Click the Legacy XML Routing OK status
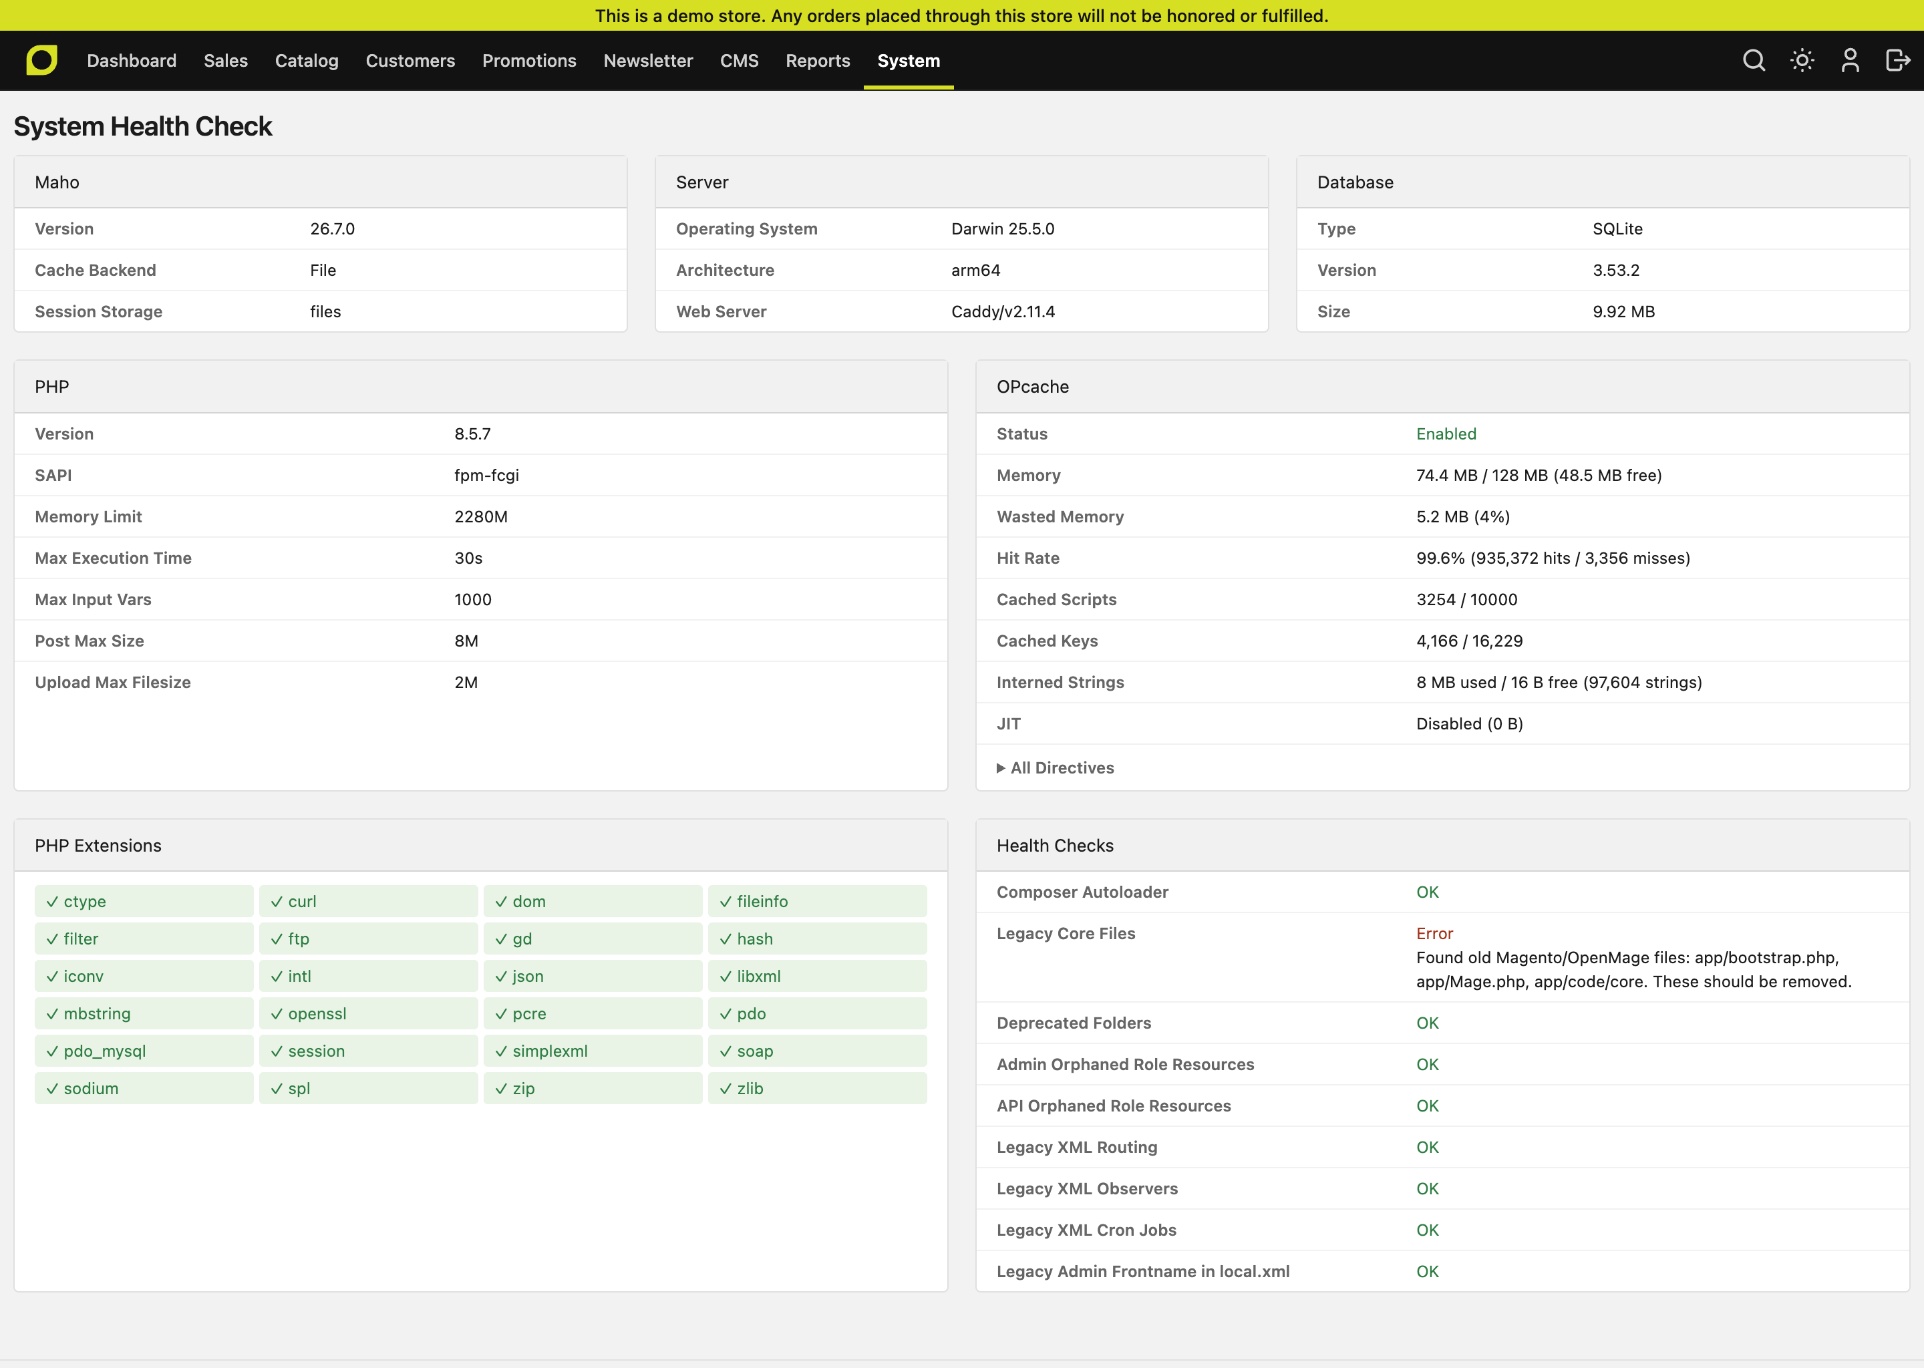The width and height of the screenshot is (1924, 1368). point(1427,1148)
